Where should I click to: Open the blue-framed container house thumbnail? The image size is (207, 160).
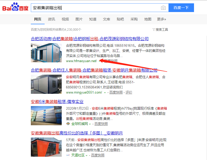(46, 53)
